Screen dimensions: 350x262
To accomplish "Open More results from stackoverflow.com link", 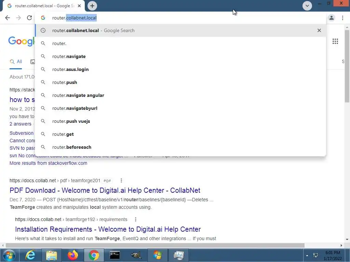I will 48,163.
